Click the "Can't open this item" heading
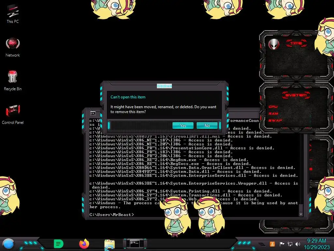This screenshot has height=251, width=334. [x=128, y=97]
